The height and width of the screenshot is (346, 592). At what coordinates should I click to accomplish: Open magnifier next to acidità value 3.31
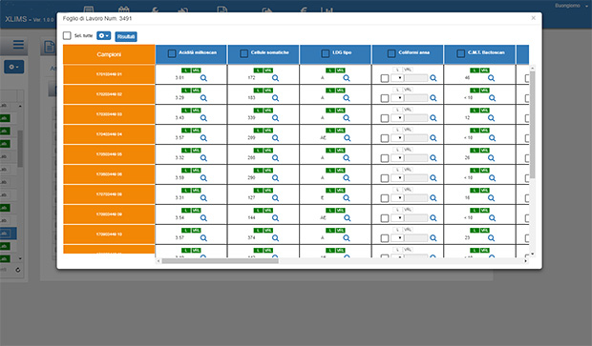coord(203,198)
